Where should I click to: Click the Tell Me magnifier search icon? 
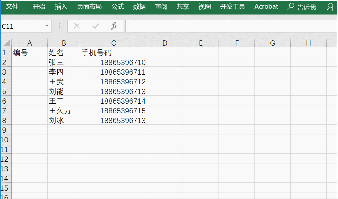click(291, 7)
